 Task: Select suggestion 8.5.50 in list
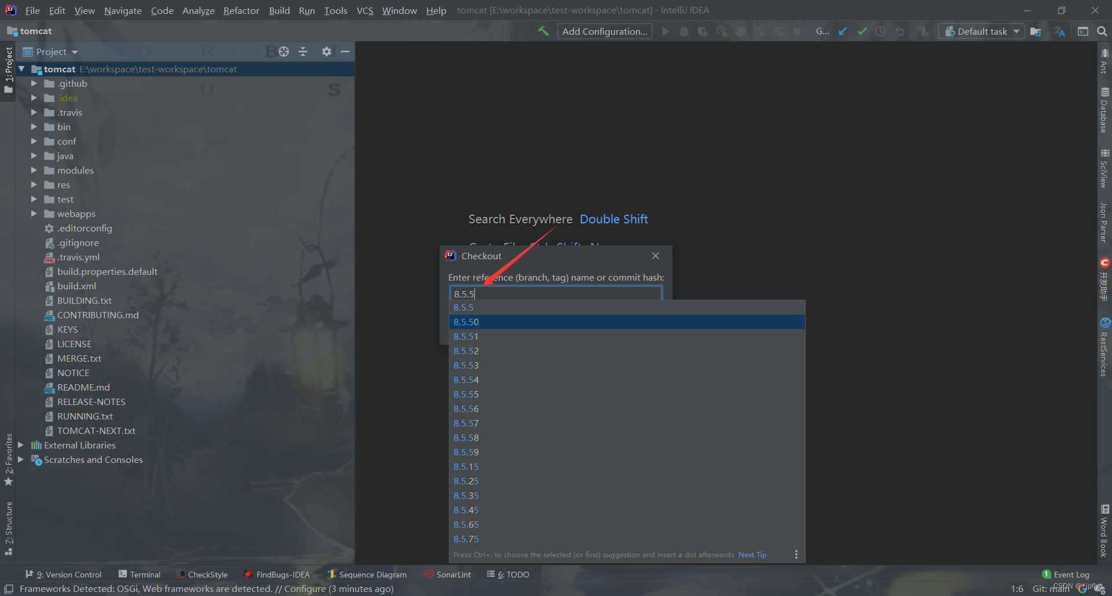(x=627, y=322)
